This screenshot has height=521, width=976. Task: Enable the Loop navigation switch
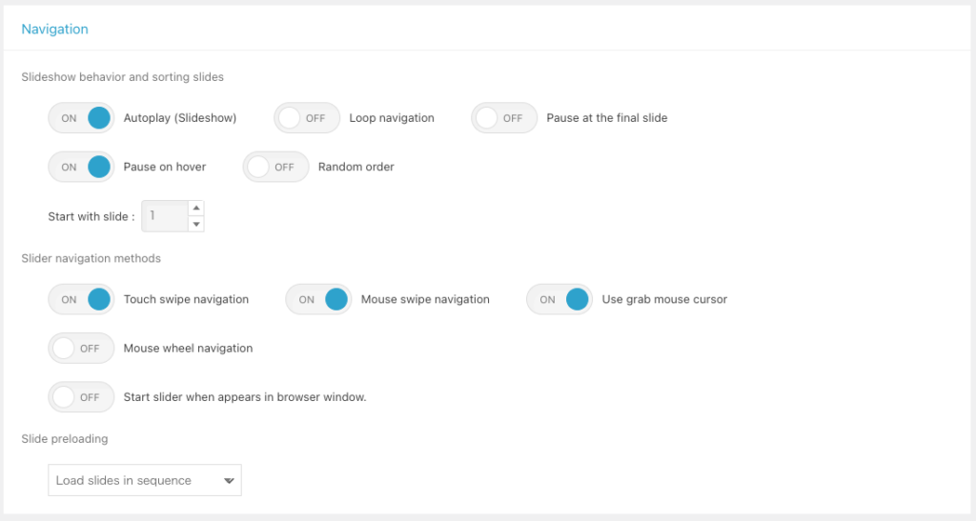(x=307, y=118)
